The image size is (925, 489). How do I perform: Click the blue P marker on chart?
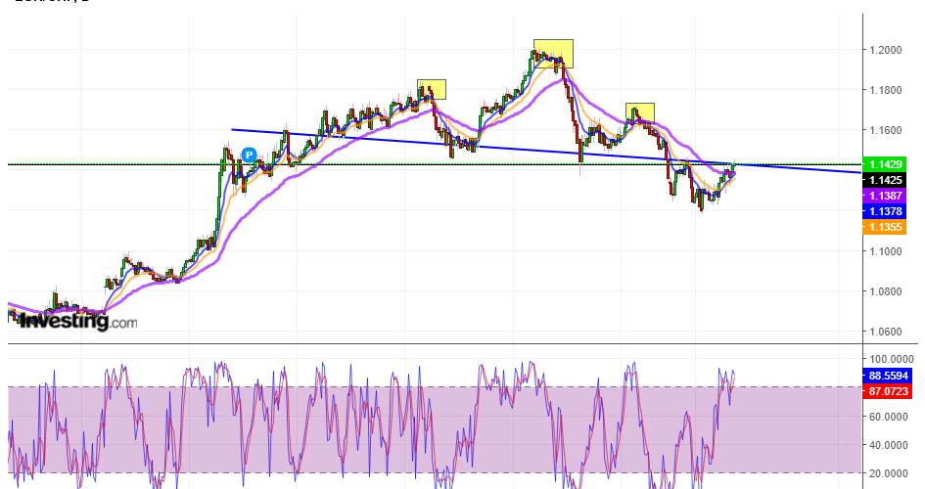(249, 155)
